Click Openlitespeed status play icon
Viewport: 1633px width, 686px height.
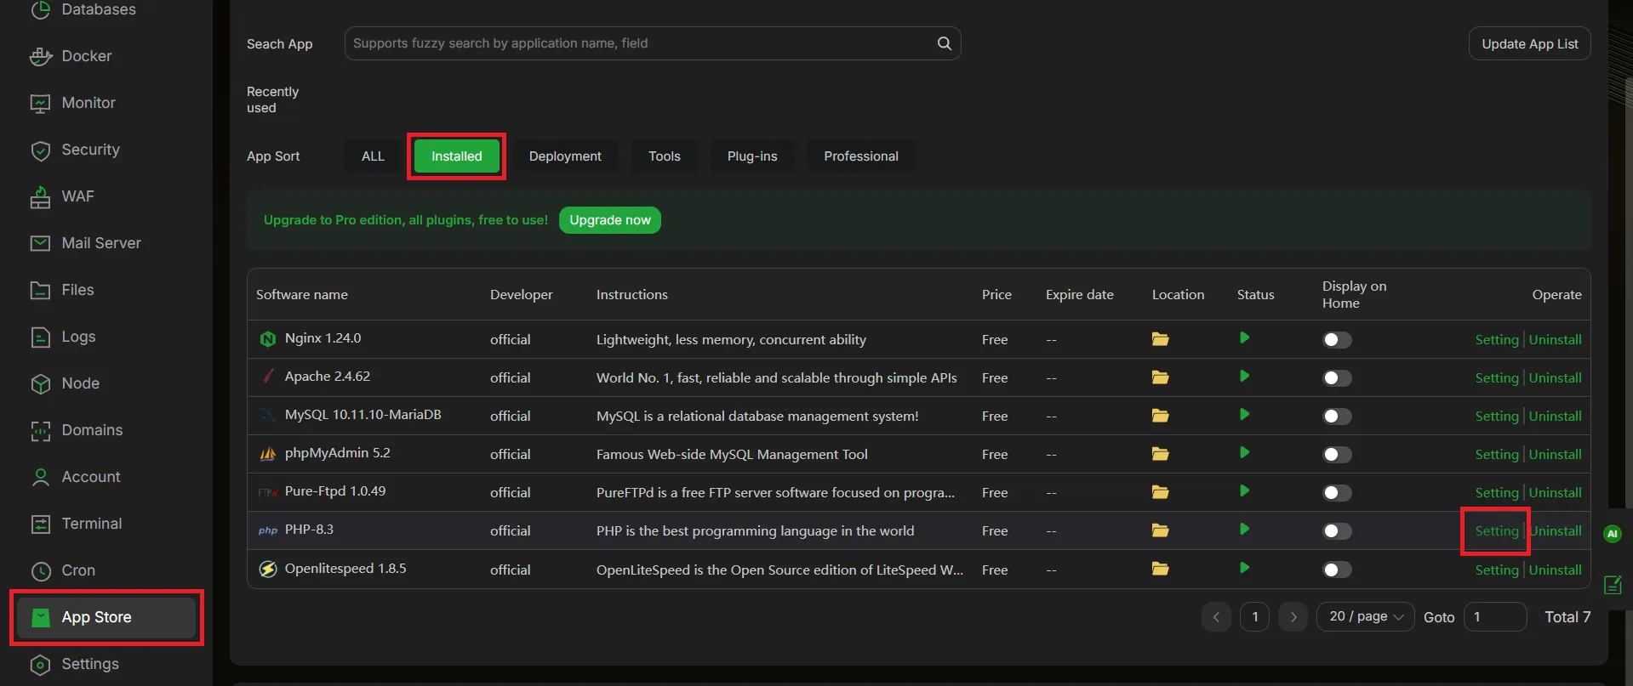1244,568
